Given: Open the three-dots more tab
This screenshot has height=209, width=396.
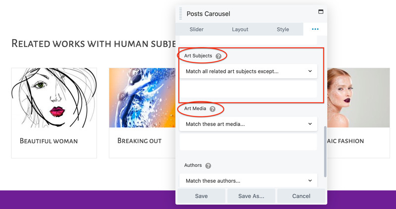Looking at the screenshot, I should point(315,29).
